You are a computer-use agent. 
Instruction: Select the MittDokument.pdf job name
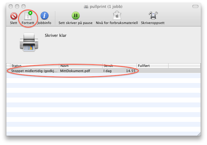tap(75, 71)
